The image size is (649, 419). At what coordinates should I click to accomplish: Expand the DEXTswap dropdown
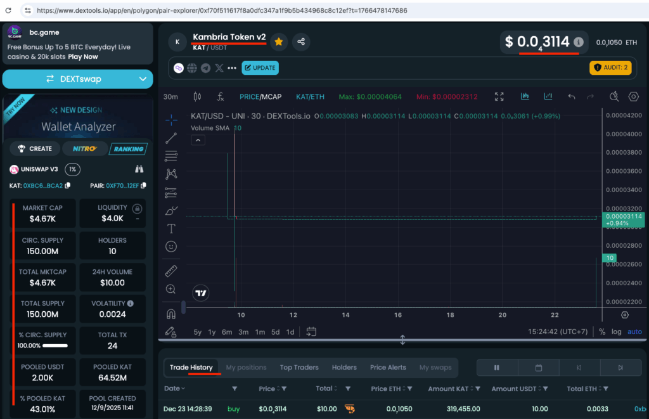143,79
